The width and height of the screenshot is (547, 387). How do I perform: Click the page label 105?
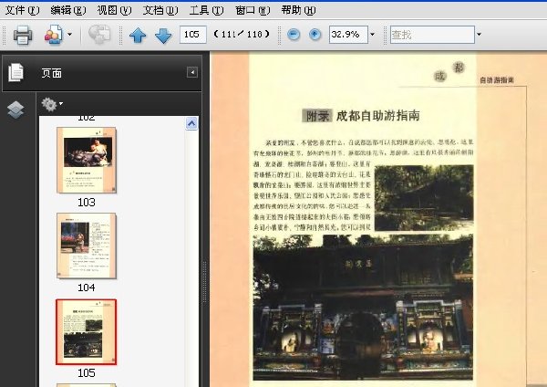coord(87,373)
